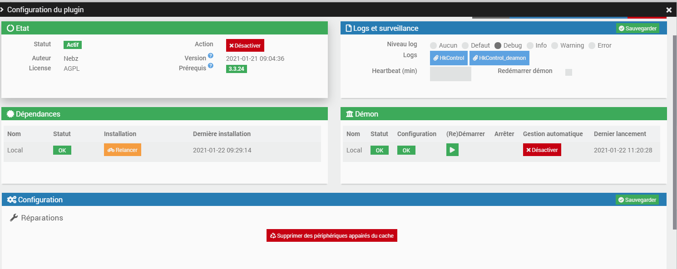Click the version date 2021-01-21 09:04:36
This screenshot has height=269, width=677.
click(x=255, y=59)
